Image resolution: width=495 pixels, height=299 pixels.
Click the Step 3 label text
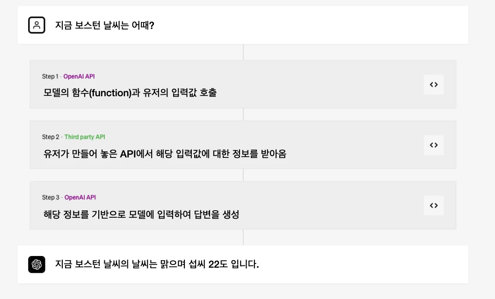[51, 197]
